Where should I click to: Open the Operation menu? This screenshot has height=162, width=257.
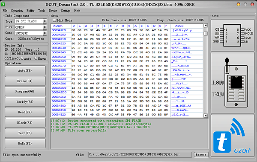17,11
